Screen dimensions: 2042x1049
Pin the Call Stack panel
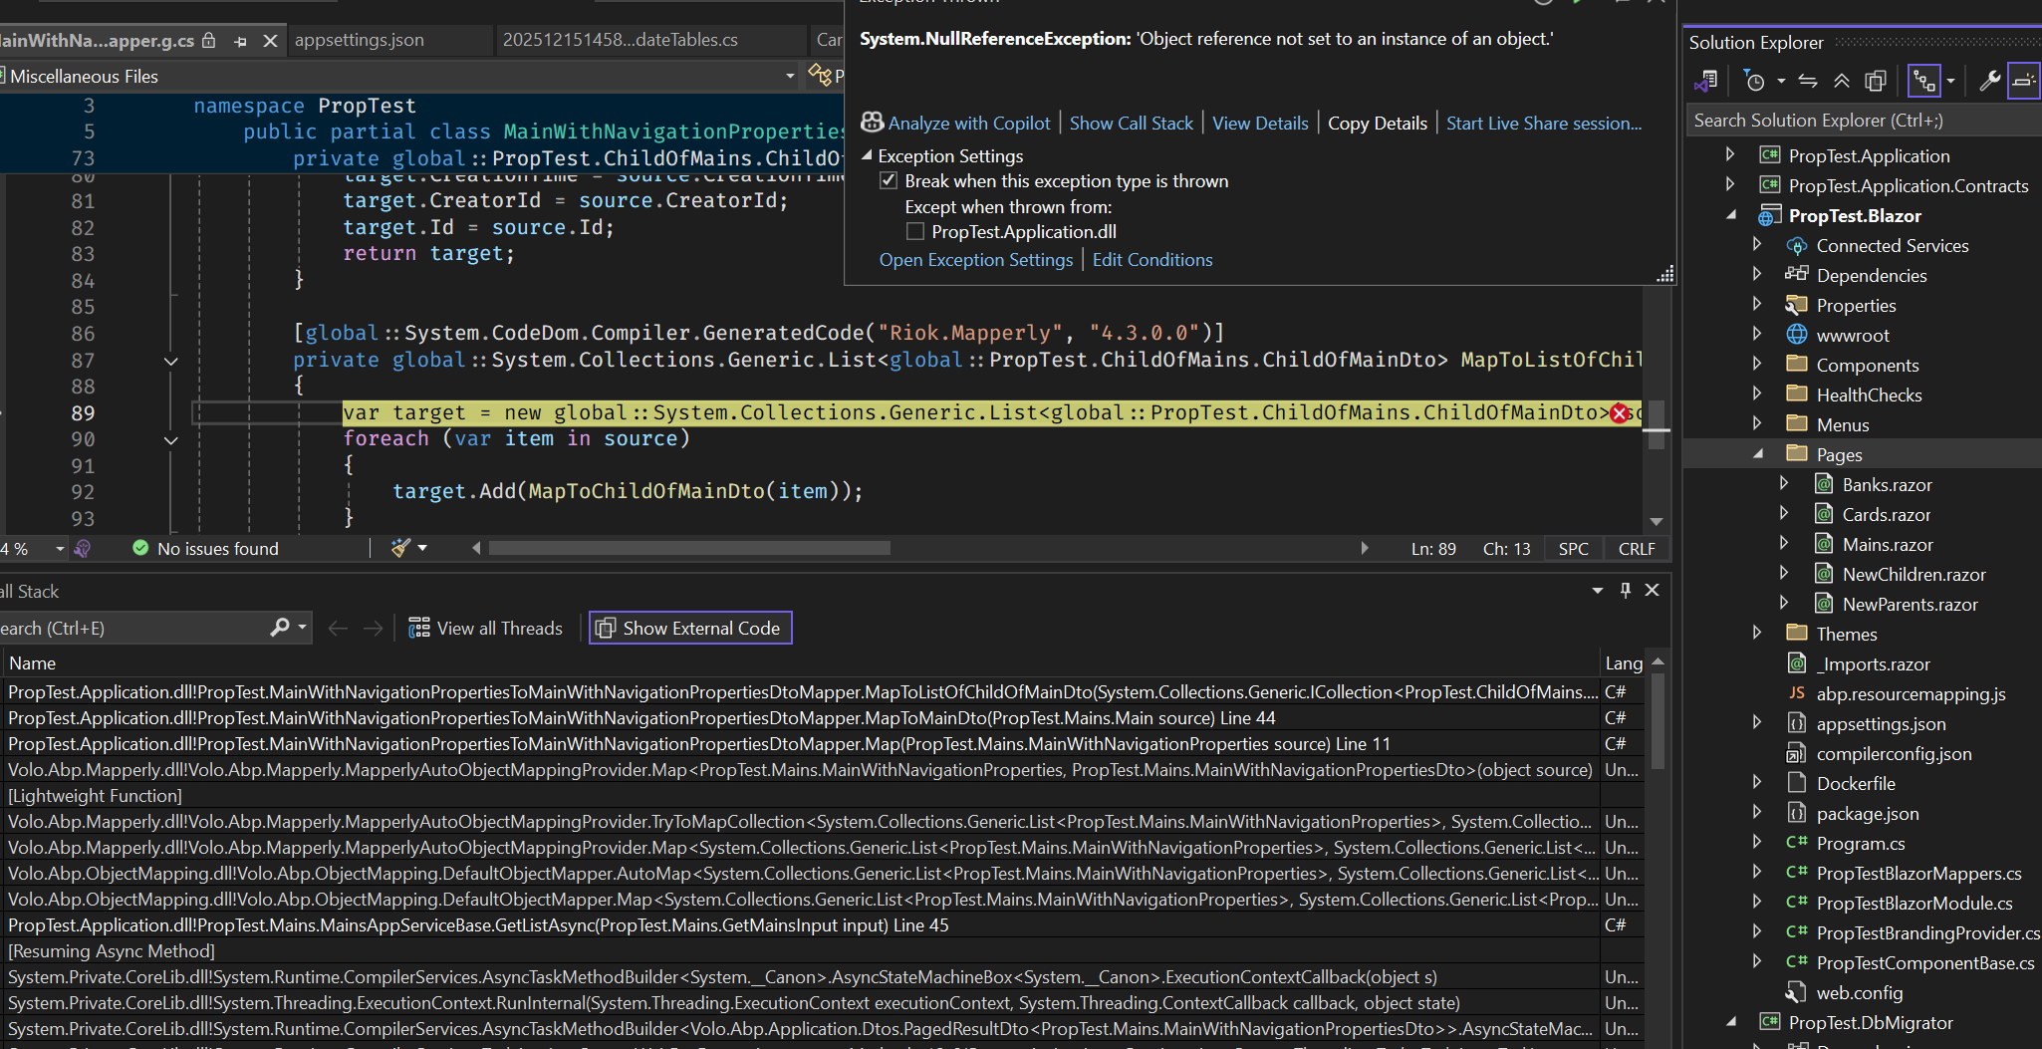tap(1626, 590)
